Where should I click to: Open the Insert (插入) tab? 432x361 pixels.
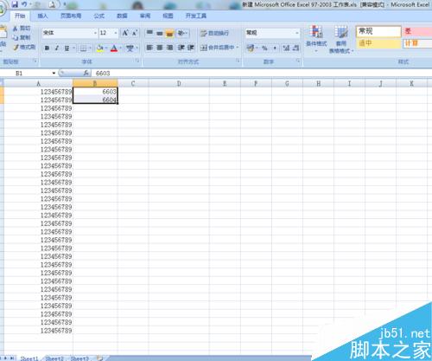(42, 16)
